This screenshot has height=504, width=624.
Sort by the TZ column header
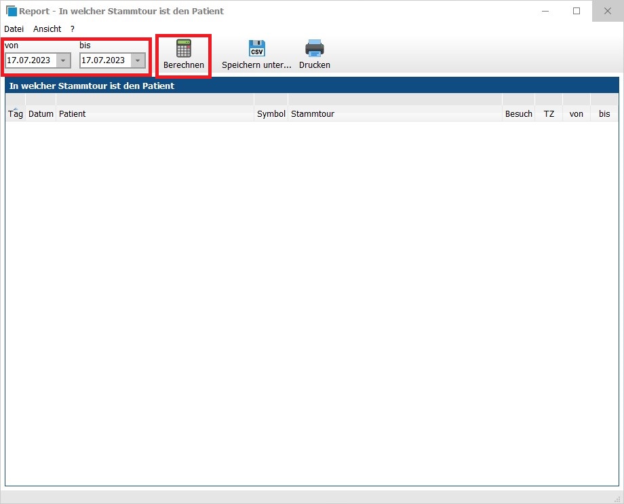[x=549, y=113]
